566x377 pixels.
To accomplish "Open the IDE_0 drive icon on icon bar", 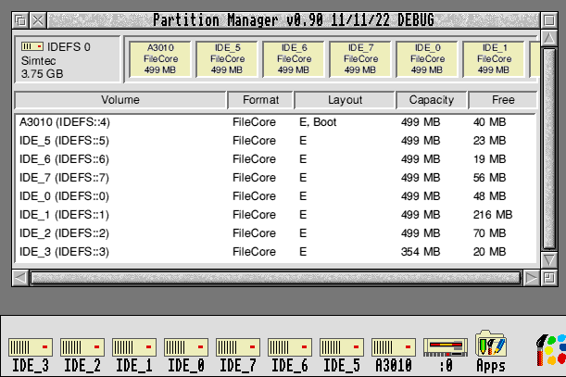I will coord(186,355).
